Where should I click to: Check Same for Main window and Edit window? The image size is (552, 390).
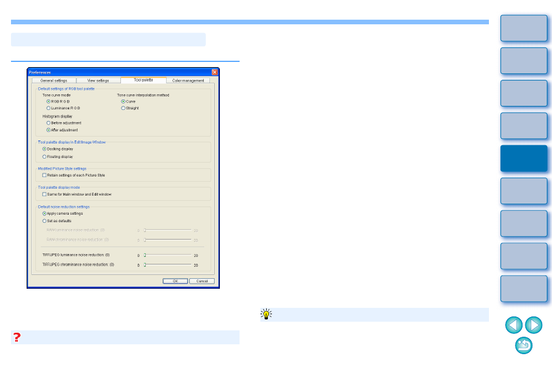tap(77, 194)
